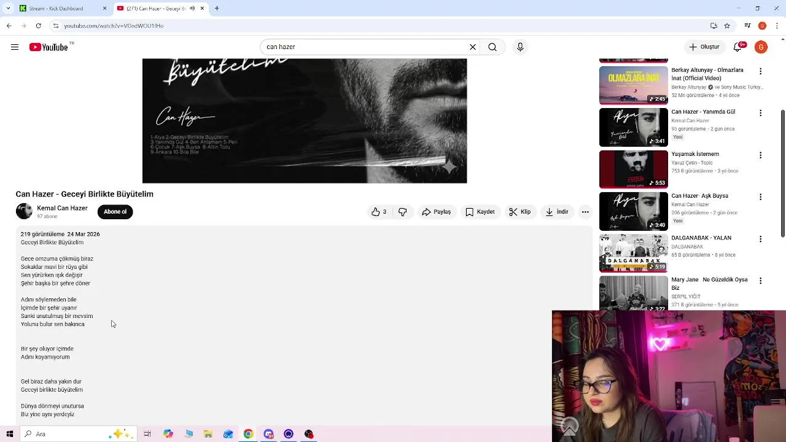Open YouTube notifications bell
The image size is (786, 442).
point(739,47)
